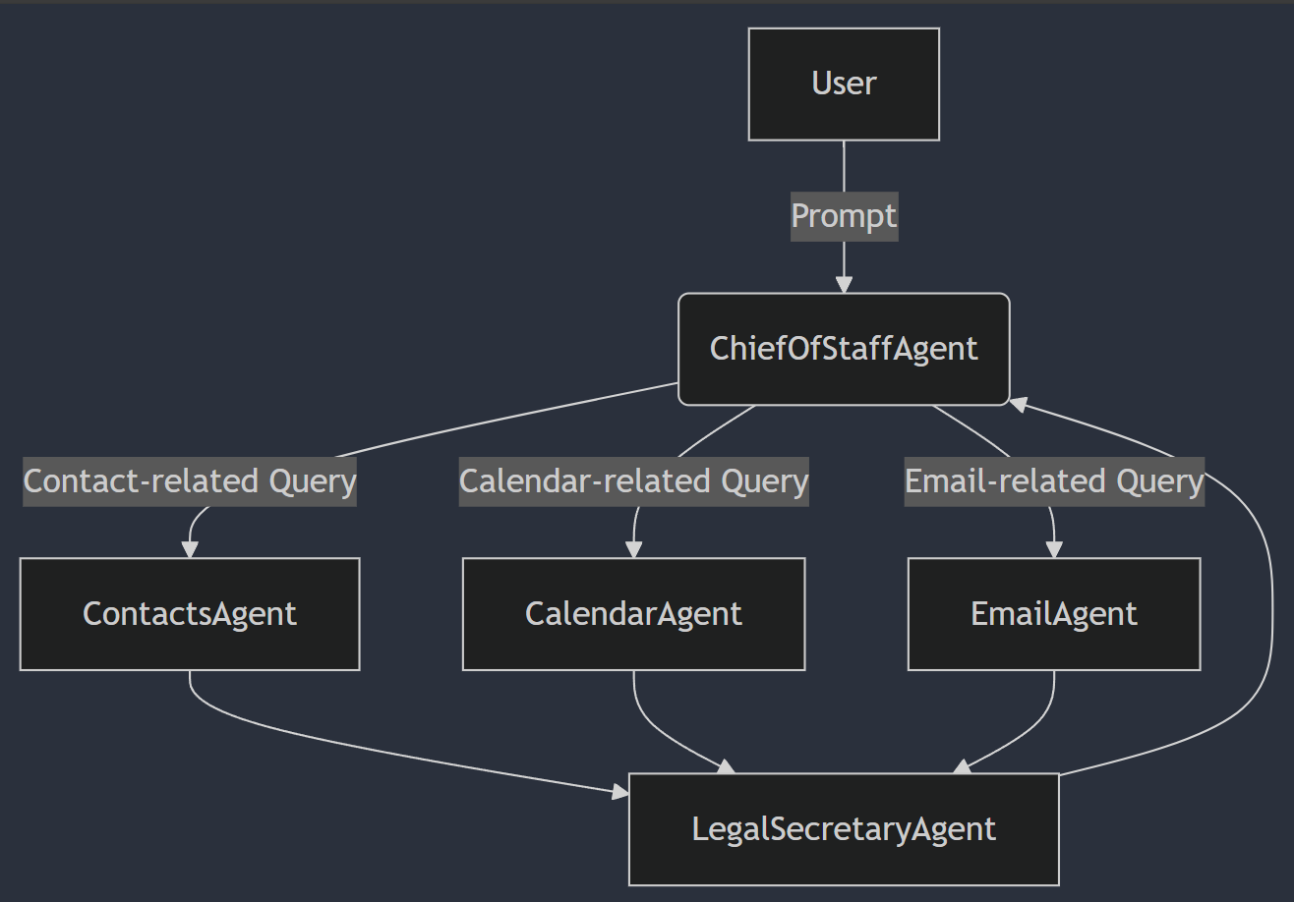Select the User node
The width and height of the screenshot is (1294, 902).
(x=844, y=84)
